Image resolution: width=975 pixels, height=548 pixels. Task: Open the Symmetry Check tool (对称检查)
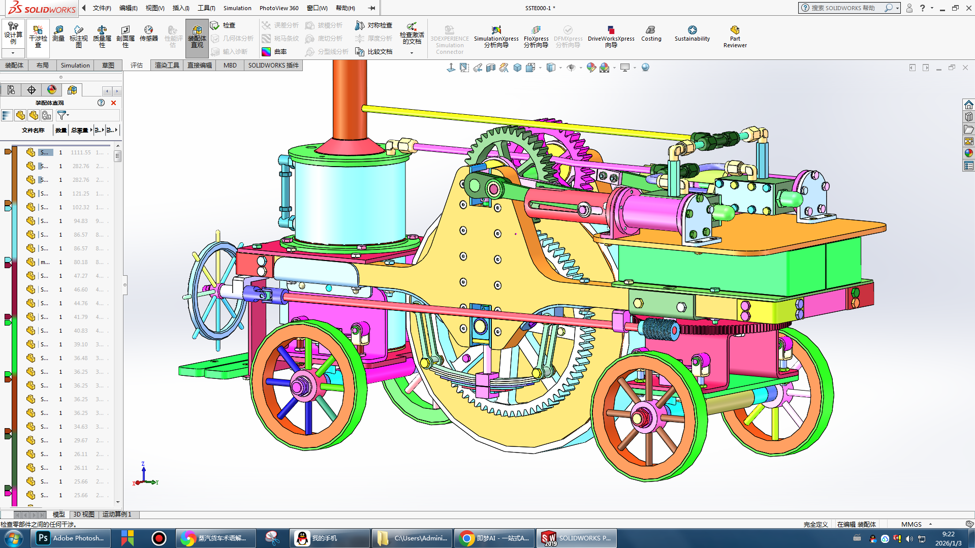click(374, 25)
